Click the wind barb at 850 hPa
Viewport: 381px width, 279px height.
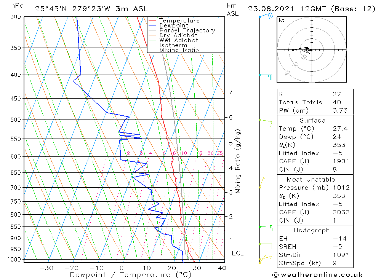coord(266,227)
